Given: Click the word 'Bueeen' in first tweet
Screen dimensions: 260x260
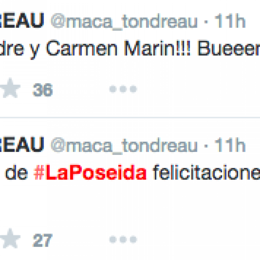Looking at the screenshot, I should pos(229,48).
